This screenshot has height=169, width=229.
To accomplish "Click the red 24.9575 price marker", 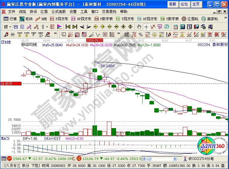I will pyautogui.click(x=11, y=83).
